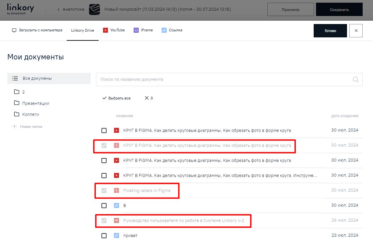Click the link icon beside document В
This screenshot has width=373, height=242.
[116, 206]
